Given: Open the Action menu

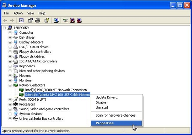Looking at the screenshot, I should pos(18,13).
